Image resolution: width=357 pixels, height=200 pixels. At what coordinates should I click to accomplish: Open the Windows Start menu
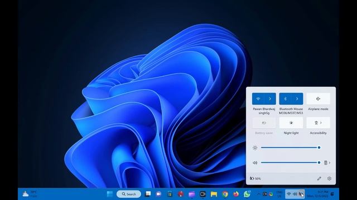coord(110,194)
